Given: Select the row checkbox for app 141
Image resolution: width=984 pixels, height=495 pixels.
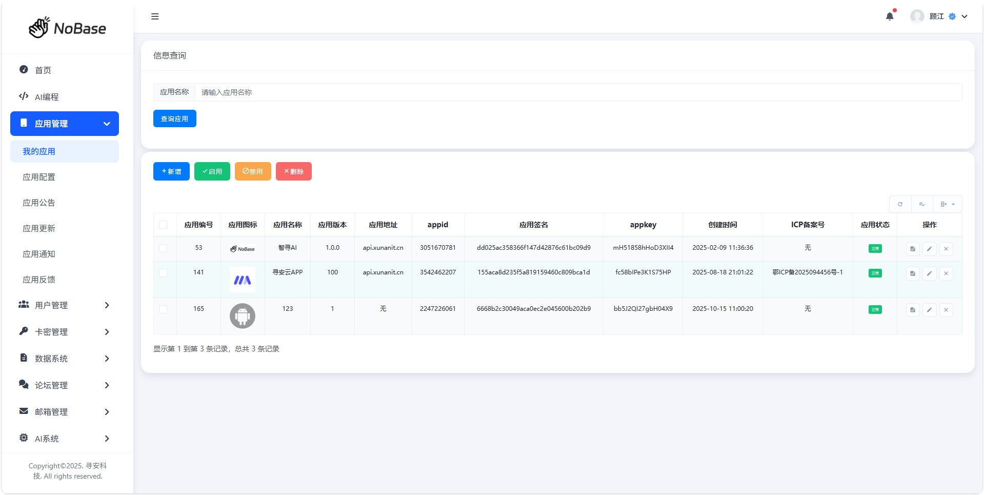Looking at the screenshot, I should tap(163, 273).
